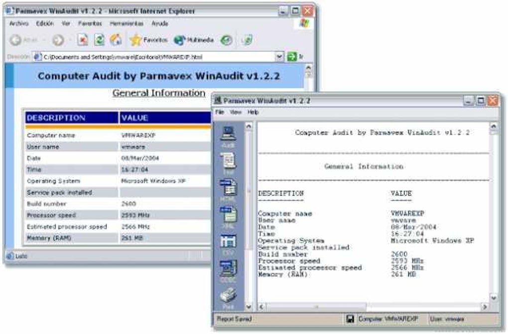This screenshot has width=508, height=334.
Task: Click the "2593 MHz" value in the IE table
Action: click(135, 215)
